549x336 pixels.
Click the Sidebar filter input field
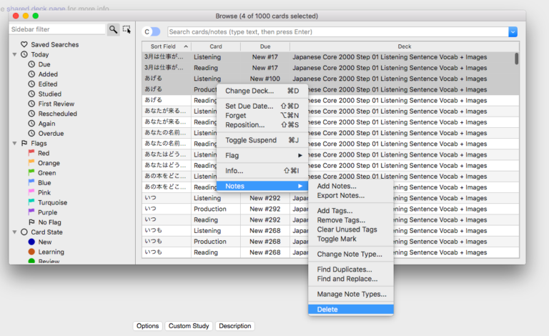click(x=58, y=29)
